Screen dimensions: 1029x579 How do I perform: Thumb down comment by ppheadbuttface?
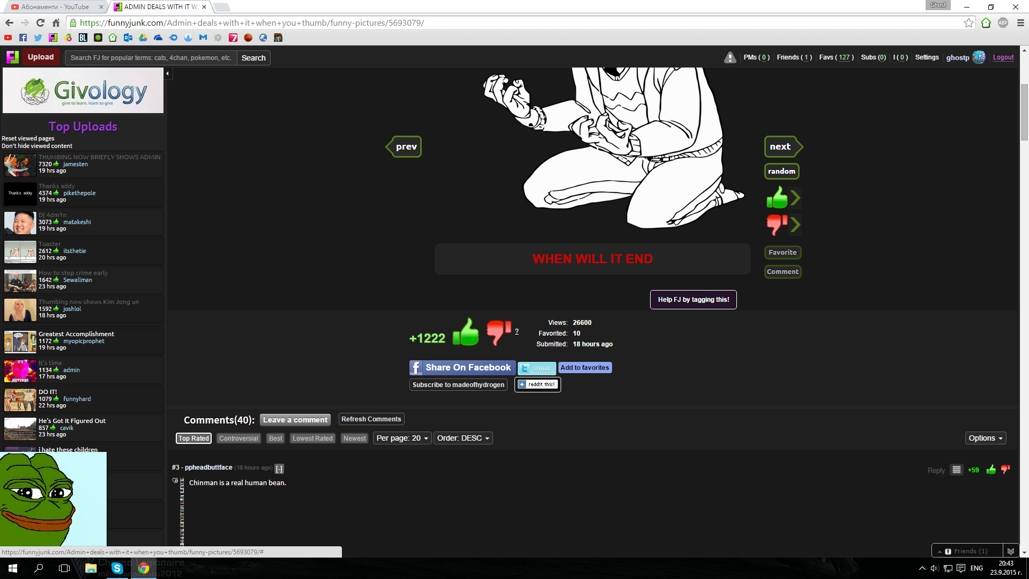[x=1005, y=470]
